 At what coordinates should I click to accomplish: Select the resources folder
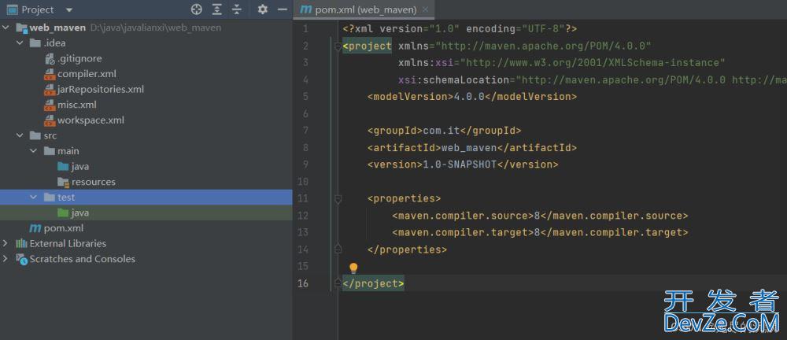tap(94, 182)
